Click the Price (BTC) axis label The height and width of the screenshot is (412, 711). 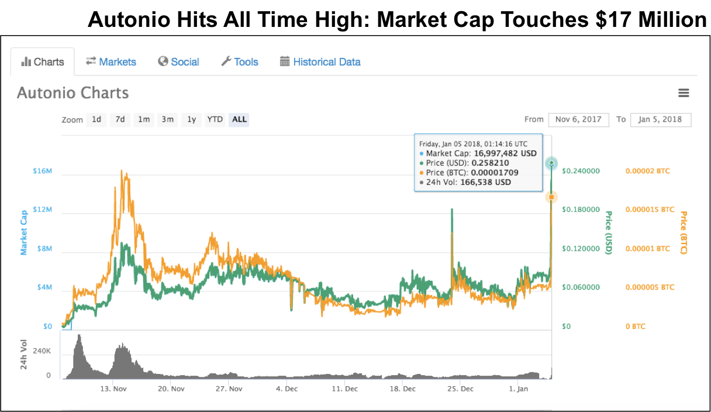pos(684,232)
